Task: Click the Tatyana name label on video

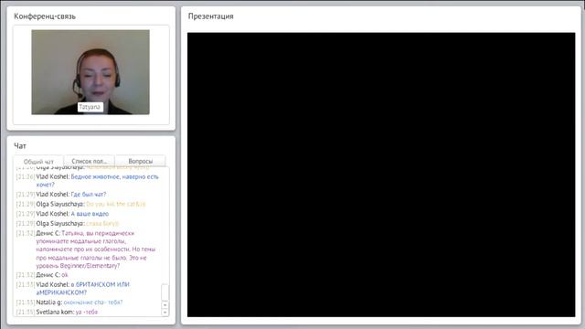Action: pos(90,107)
